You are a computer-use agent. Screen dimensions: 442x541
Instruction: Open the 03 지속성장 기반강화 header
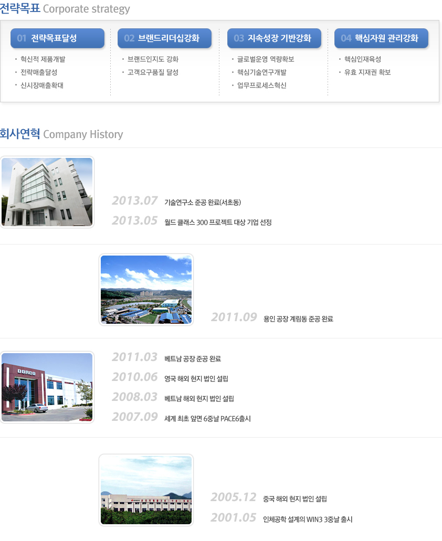click(274, 38)
